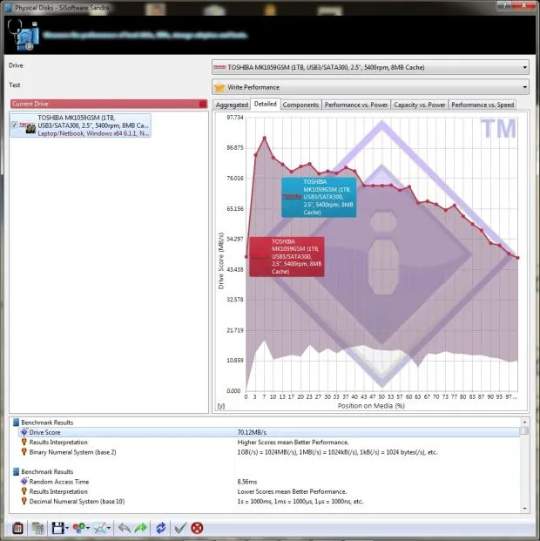The image size is (540, 541).
Task: Click the colored spheres options icon
Action: [78, 528]
